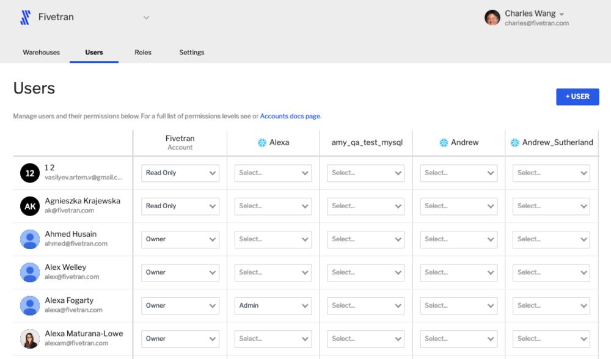Click the Alexa column header

point(279,142)
